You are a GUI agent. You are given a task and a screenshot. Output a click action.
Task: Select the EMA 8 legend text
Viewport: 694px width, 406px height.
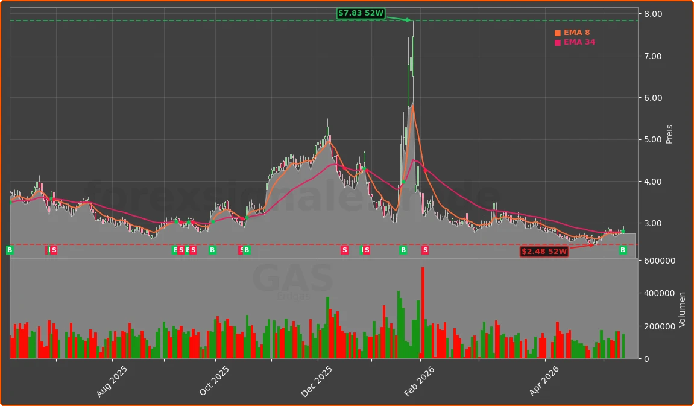click(576, 33)
